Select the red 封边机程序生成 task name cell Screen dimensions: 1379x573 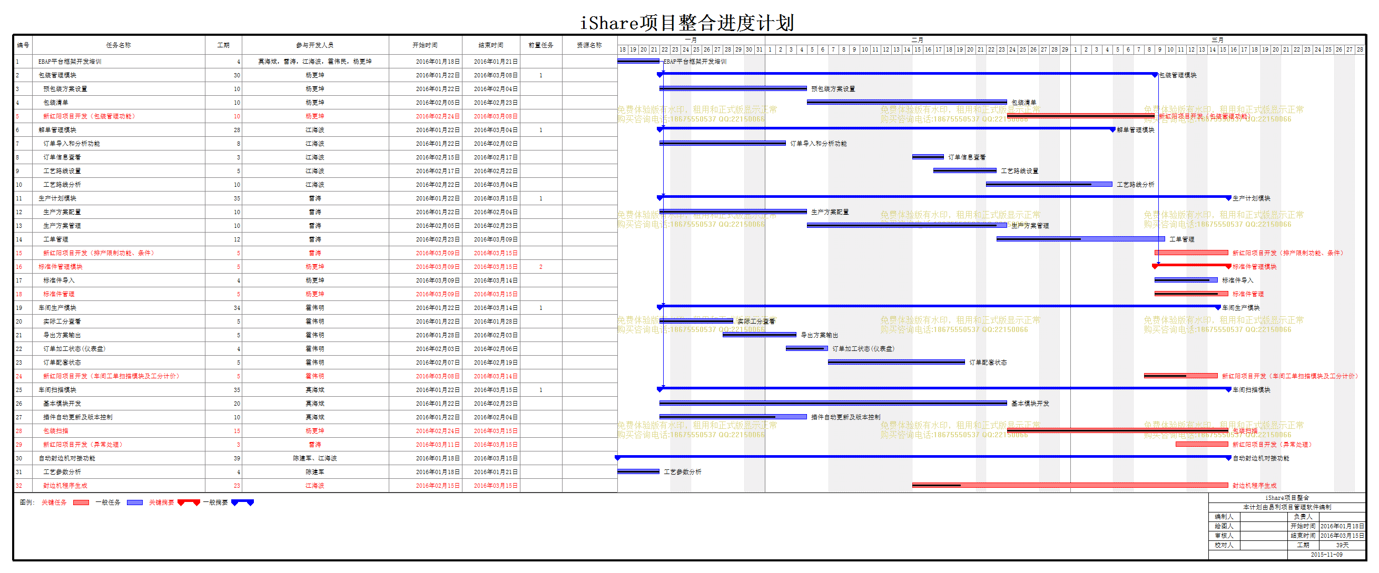pos(119,486)
